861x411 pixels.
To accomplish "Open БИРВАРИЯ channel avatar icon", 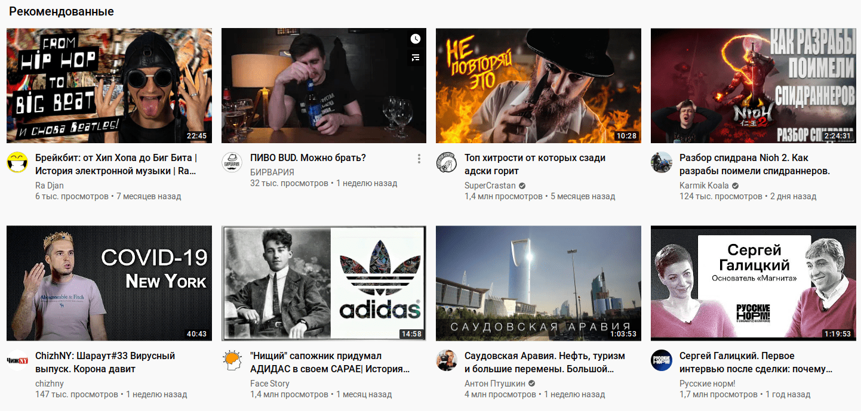I will tap(232, 162).
